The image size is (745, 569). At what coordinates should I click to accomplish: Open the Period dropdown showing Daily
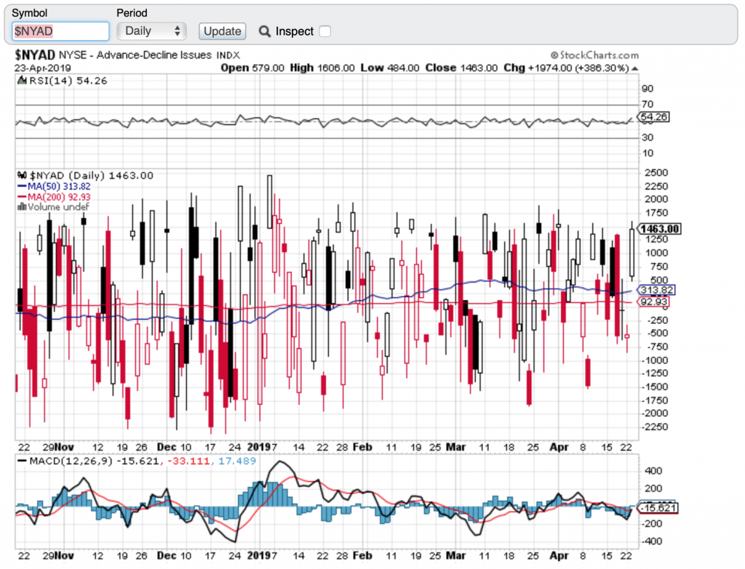click(152, 31)
